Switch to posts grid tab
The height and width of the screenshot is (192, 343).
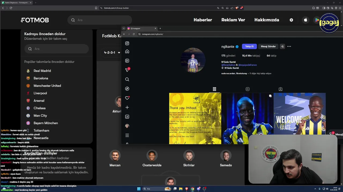[x=214, y=89]
